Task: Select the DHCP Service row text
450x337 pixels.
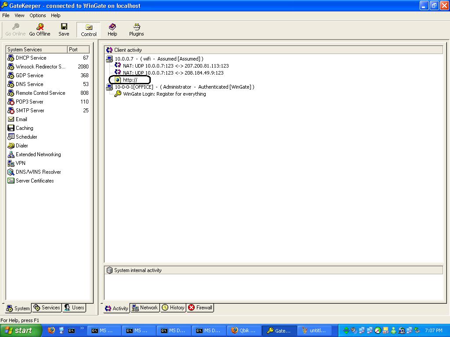Action: (x=31, y=58)
